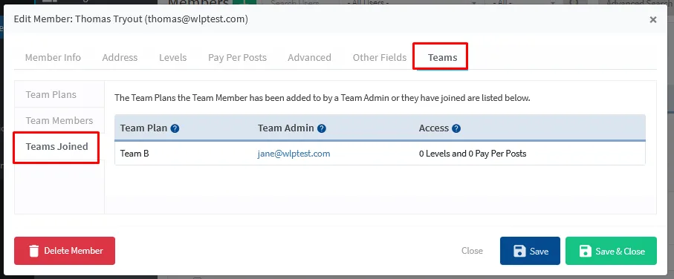Open the Other Fields tab

click(x=380, y=58)
